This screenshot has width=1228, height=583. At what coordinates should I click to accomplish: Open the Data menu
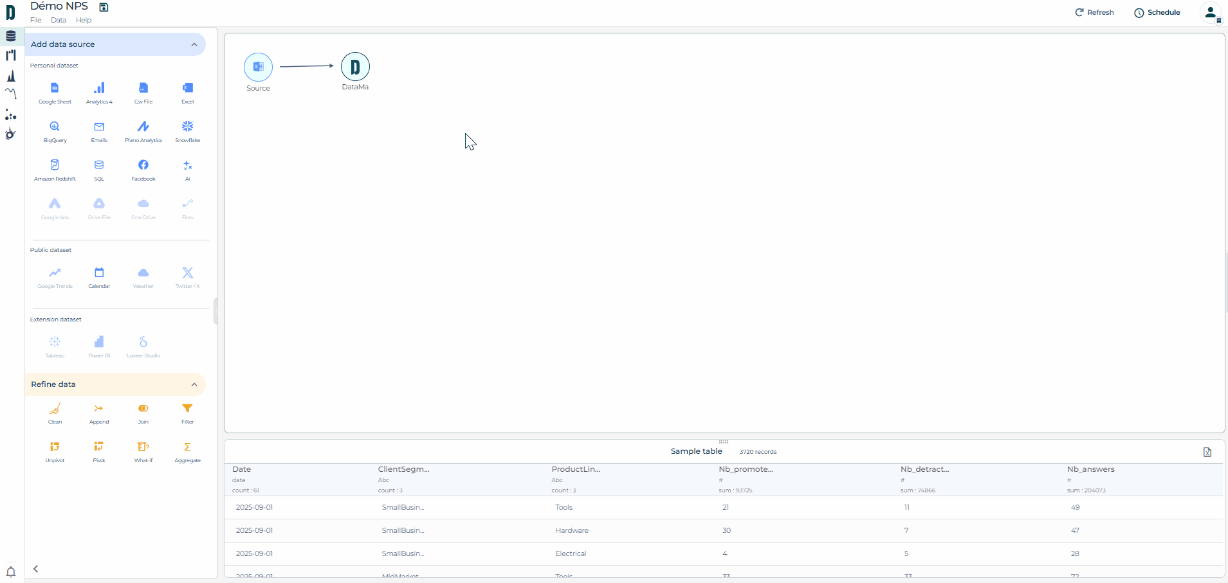coord(59,20)
